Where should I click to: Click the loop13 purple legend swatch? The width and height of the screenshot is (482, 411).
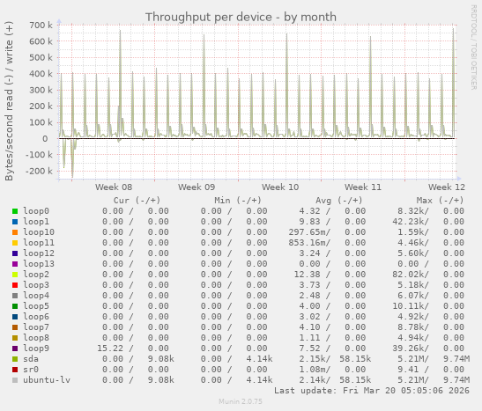pyautogui.click(x=15, y=264)
